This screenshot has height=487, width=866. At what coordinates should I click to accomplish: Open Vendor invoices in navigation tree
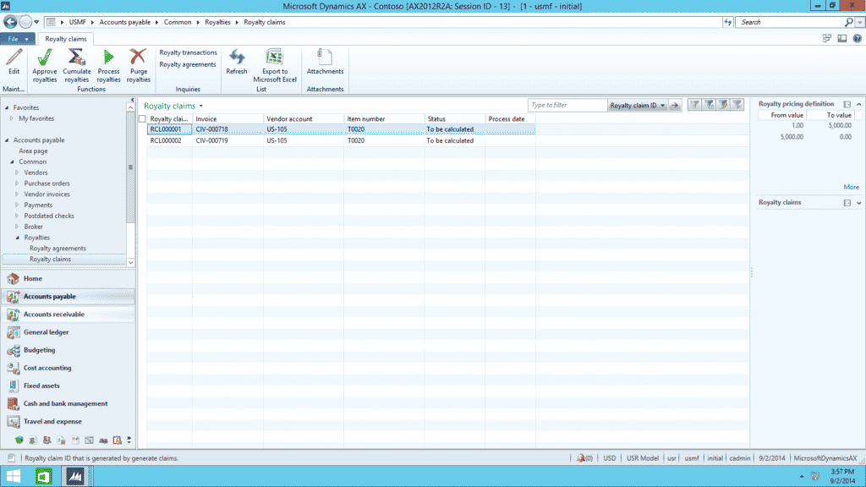[47, 194]
